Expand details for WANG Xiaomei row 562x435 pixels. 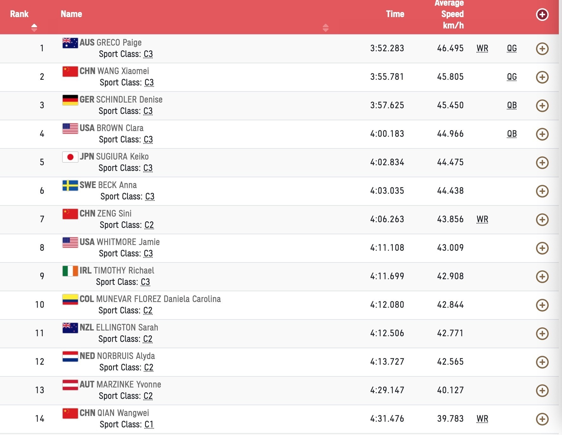click(x=542, y=77)
